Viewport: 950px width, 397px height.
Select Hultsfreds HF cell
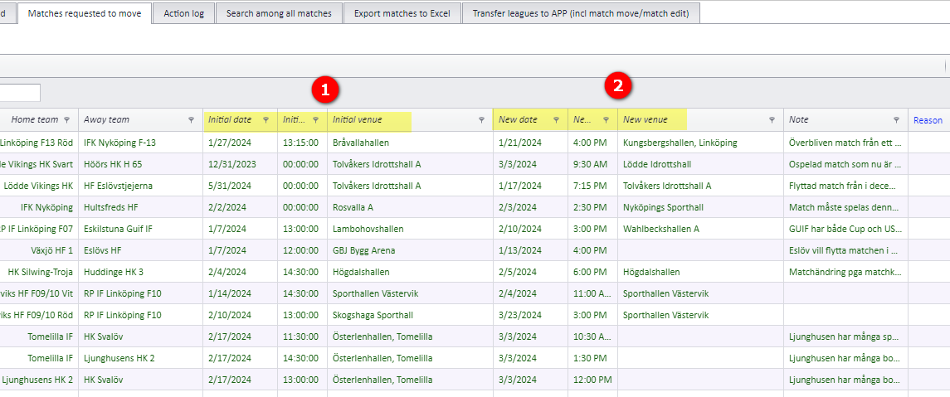pyautogui.click(x=140, y=207)
